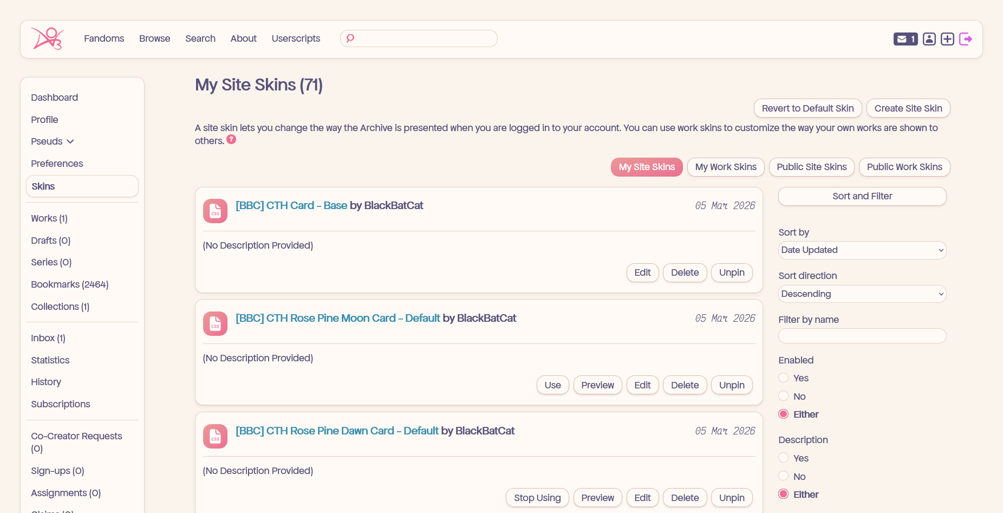Open the Fandoms menu
This screenshot has height=513, width=1003.
coord(104,38)
